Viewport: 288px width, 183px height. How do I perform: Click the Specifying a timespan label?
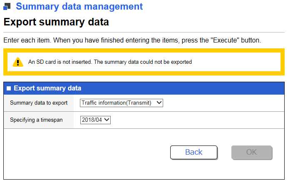click(36, 120)
